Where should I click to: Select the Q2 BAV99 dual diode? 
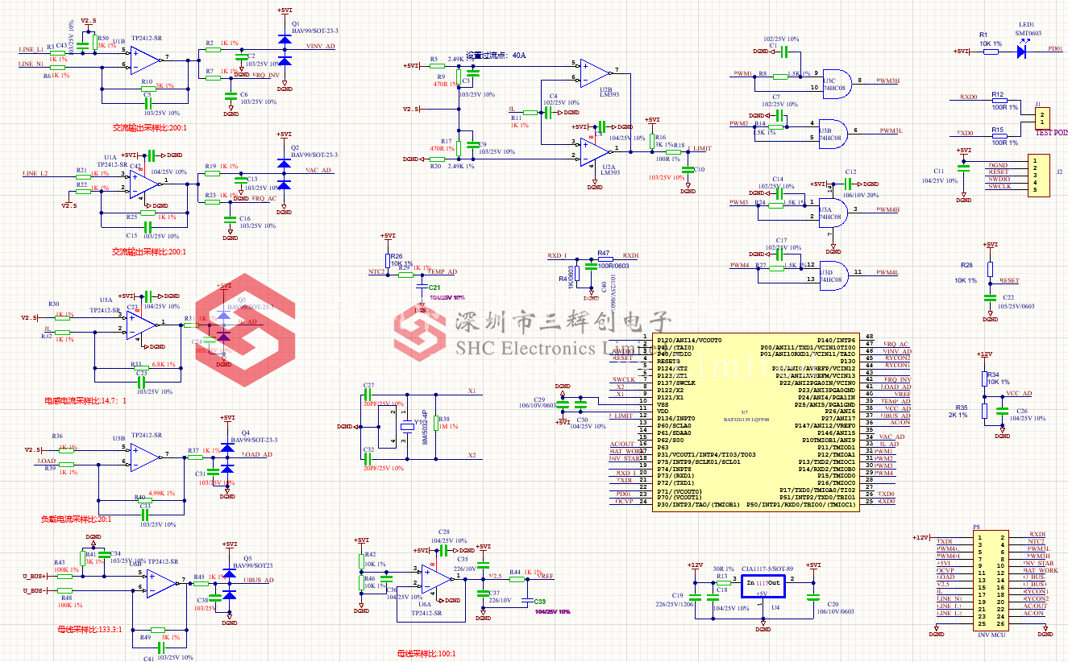[x=284, y=172]
